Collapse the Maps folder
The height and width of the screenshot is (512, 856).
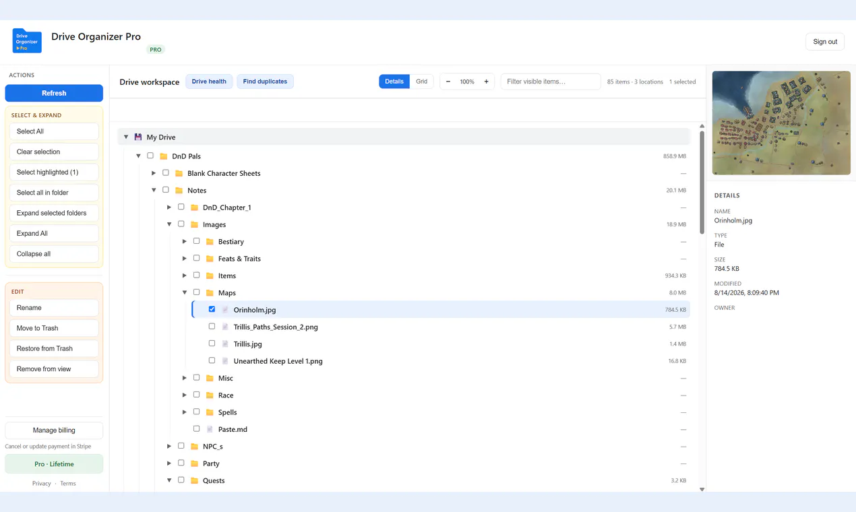(x=185, y=293)
